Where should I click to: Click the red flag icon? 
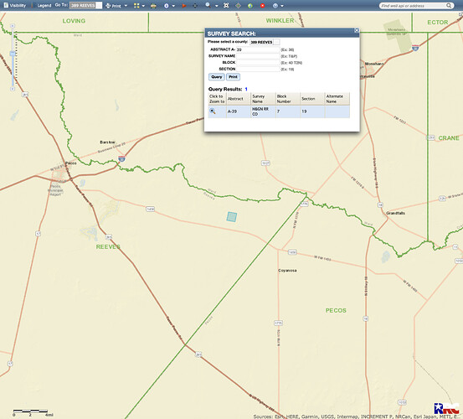click(183, 6)
